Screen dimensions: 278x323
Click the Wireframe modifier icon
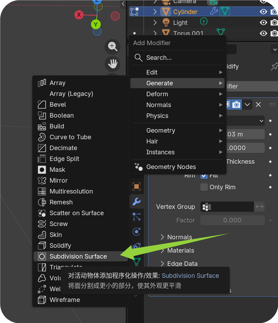click(42, 300)
